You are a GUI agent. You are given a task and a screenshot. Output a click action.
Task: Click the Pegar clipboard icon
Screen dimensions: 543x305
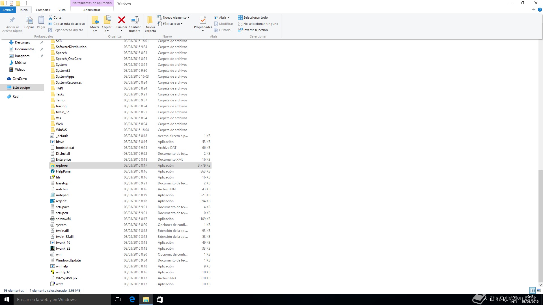tap(41, 20)
